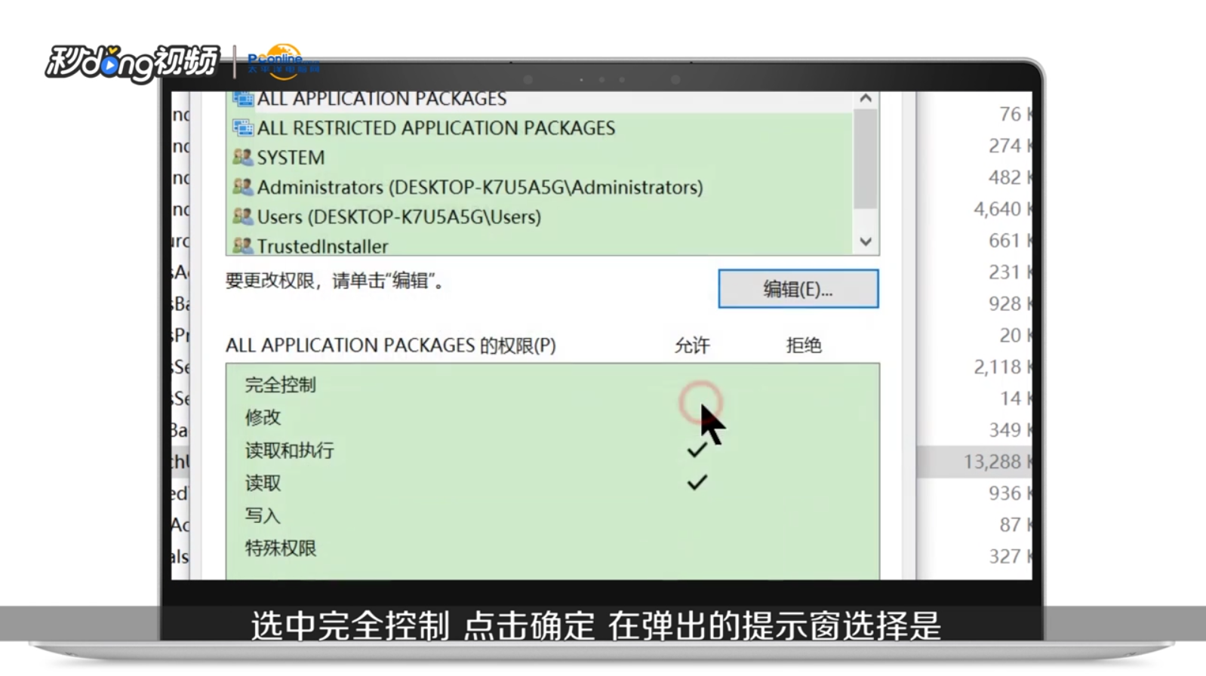Select the SYSTEM entry
Screen dimensions: 1206x676
point(540,158)
